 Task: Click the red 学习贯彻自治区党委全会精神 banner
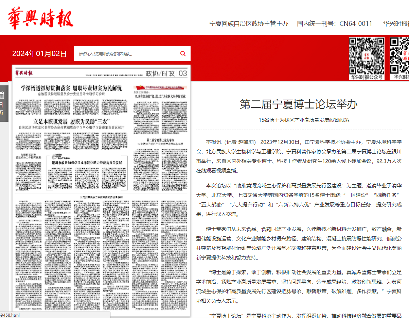(161, 87)
